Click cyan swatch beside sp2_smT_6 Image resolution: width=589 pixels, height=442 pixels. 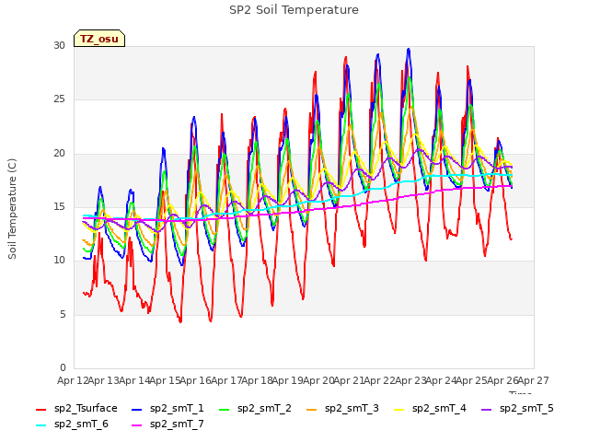coord(40,425)
